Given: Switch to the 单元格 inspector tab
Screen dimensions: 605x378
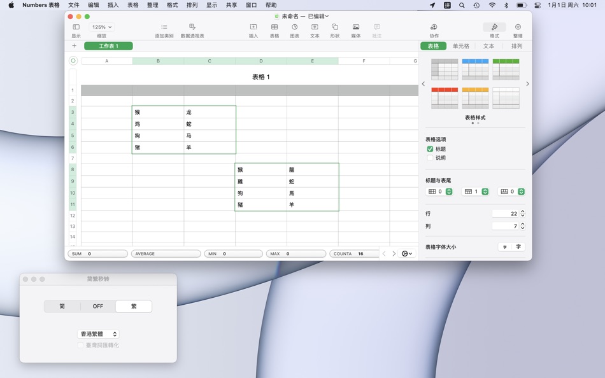Looking at the screenshot, I should [461, 46].
